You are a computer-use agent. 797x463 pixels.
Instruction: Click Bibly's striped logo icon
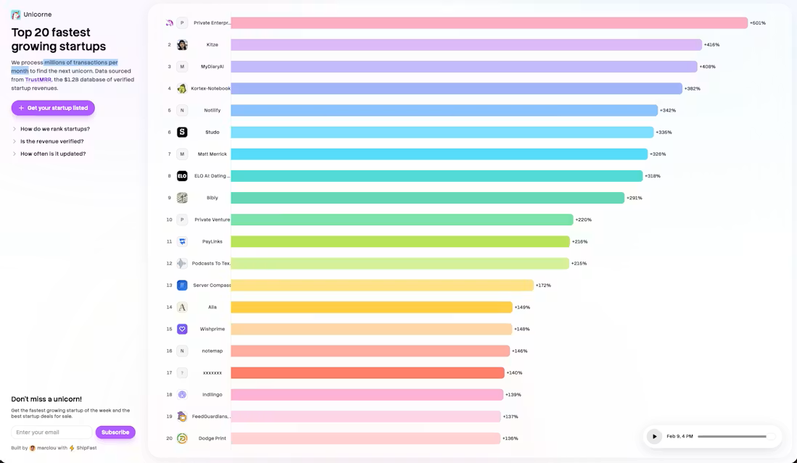point(182,198)
